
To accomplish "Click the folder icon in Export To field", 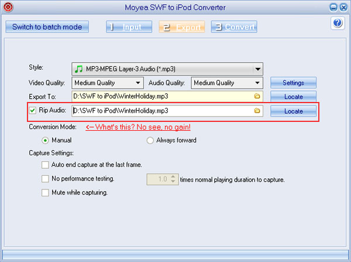I will (x=257, y=96).
